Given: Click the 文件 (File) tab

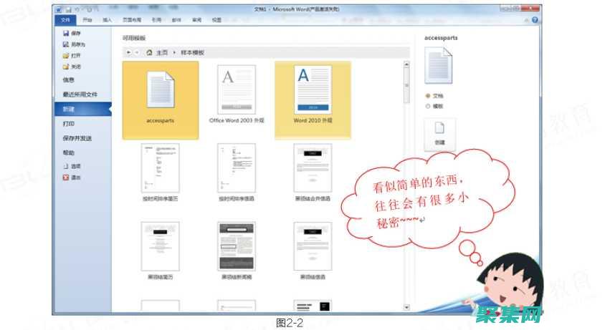Looking at the screenshot, I should pos(66,19).
